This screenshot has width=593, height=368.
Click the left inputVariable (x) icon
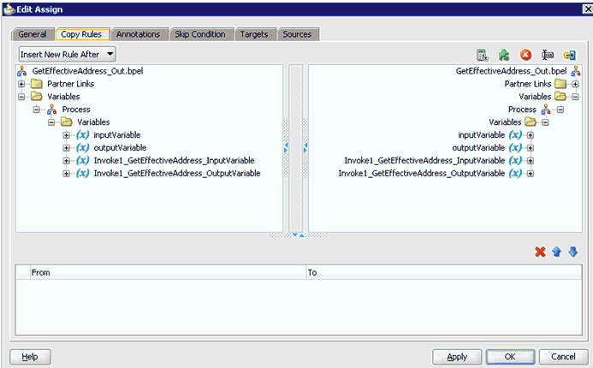tap(82, 134)
